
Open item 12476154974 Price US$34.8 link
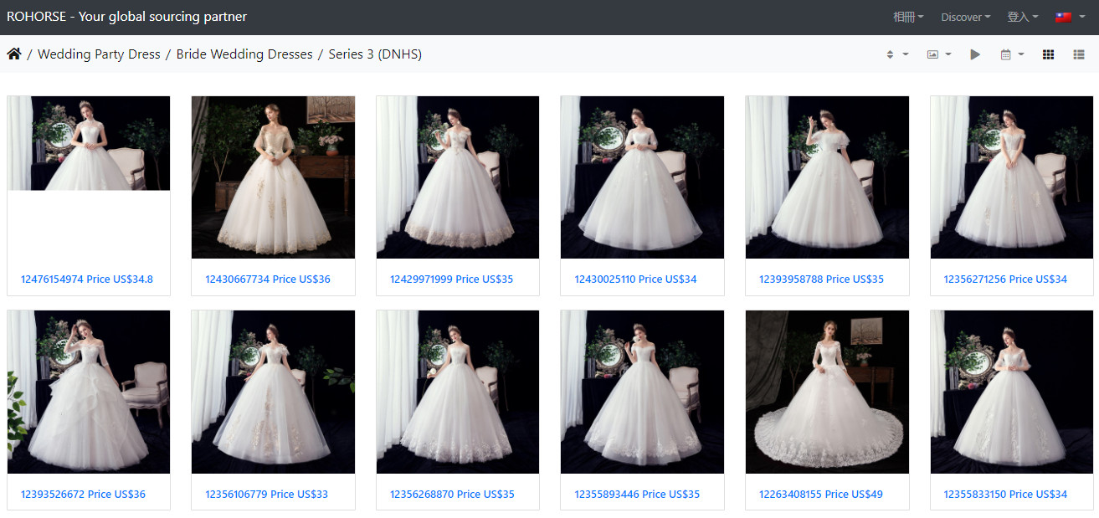pos(87,279)
